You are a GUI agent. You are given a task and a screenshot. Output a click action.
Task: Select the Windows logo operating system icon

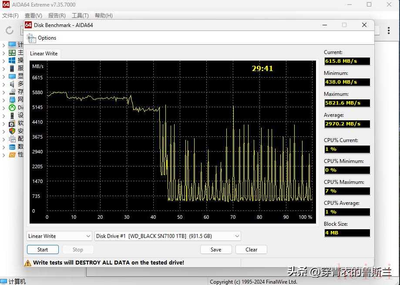coord(12,61)
